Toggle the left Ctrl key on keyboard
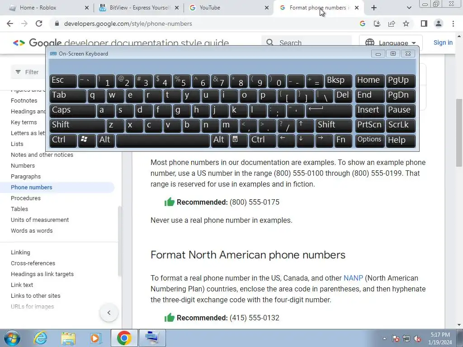Viewport: 463px width, 347px height. tap(63, 140)
